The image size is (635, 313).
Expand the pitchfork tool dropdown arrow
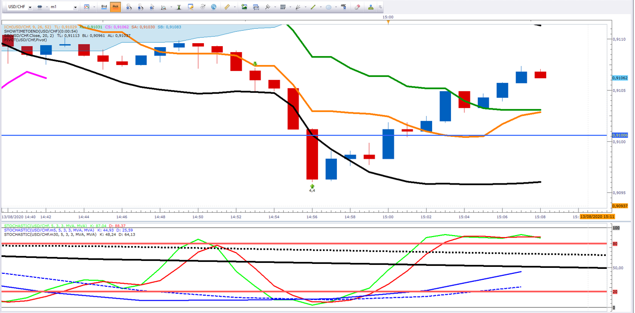275,7
